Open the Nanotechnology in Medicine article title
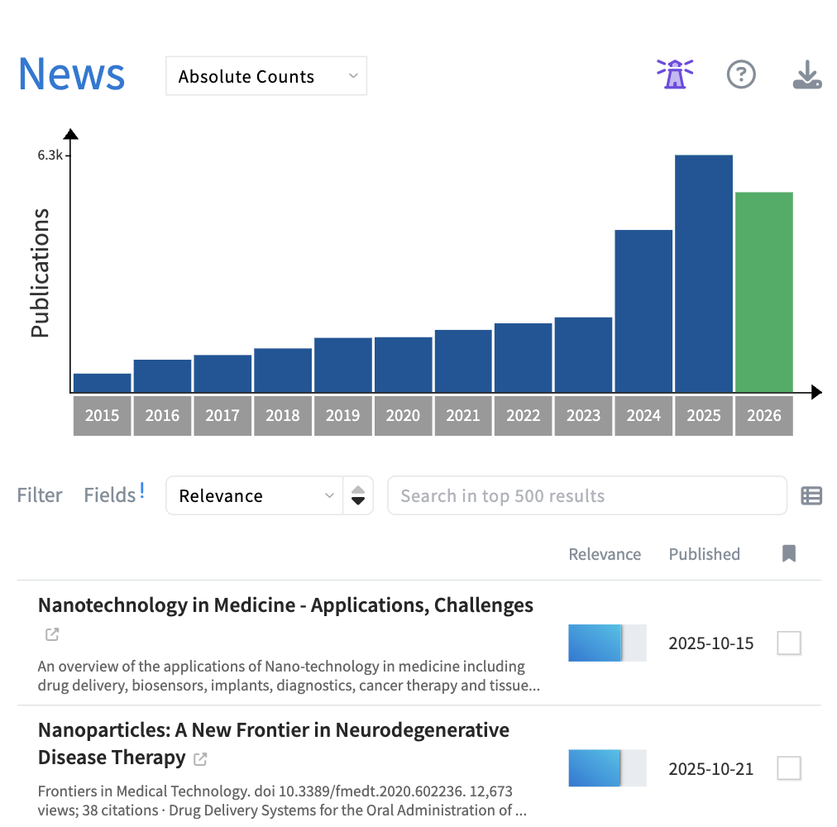837x827 pixels. click(x=285, y=605)
